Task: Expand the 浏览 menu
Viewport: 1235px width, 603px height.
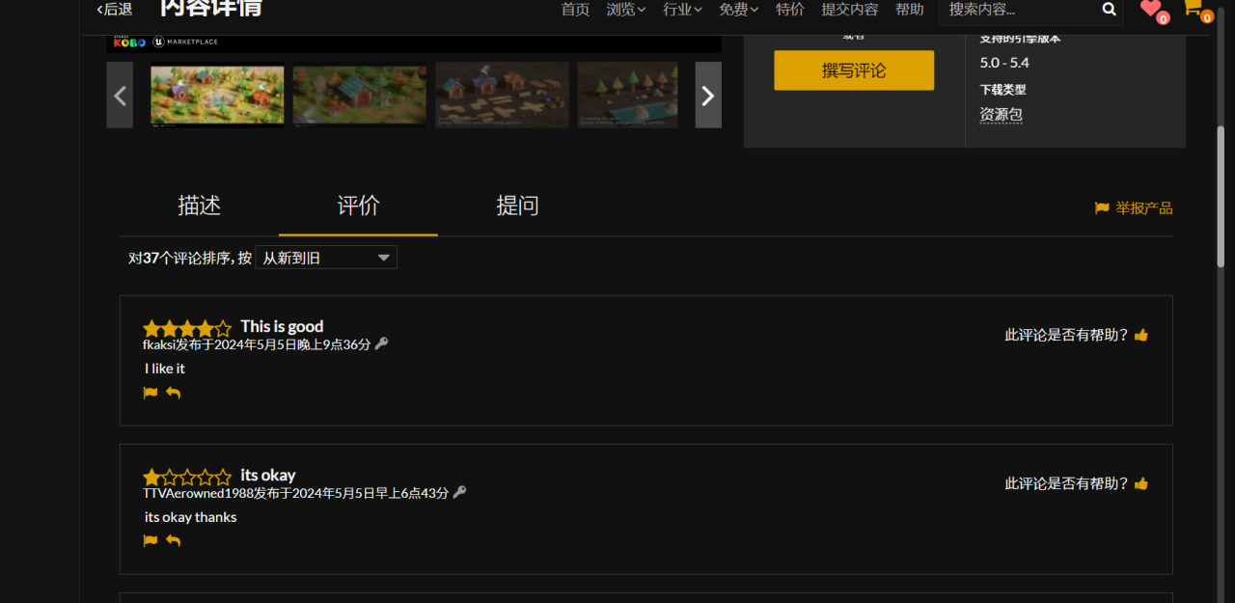Action: [626, 9]
